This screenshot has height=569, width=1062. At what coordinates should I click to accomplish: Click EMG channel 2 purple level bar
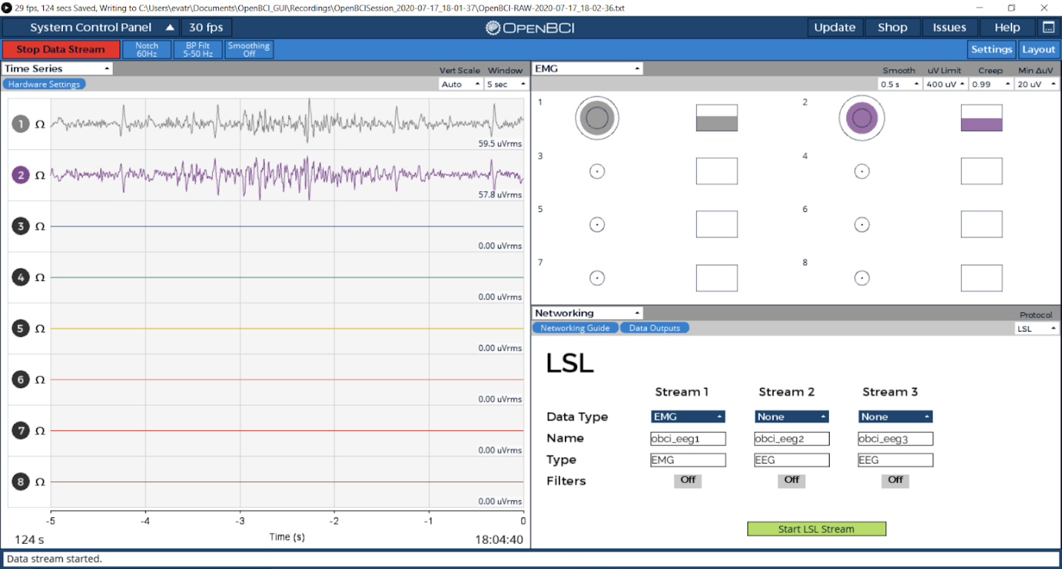pyautogui.click(x=982, y=118)
